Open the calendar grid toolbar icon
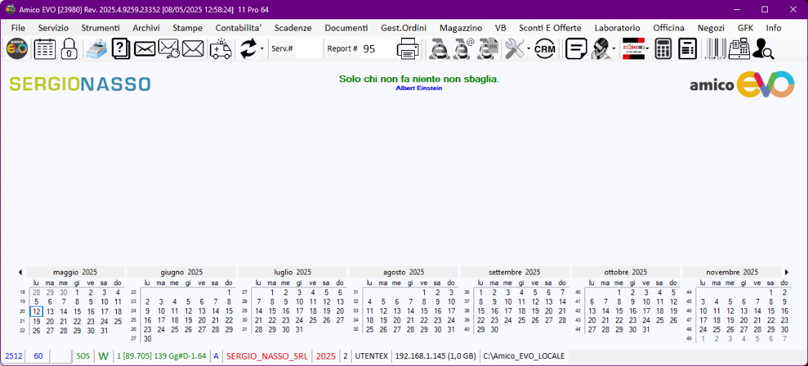Image resolution: width=808 pixels, height=366 pixels. [44, 49]
